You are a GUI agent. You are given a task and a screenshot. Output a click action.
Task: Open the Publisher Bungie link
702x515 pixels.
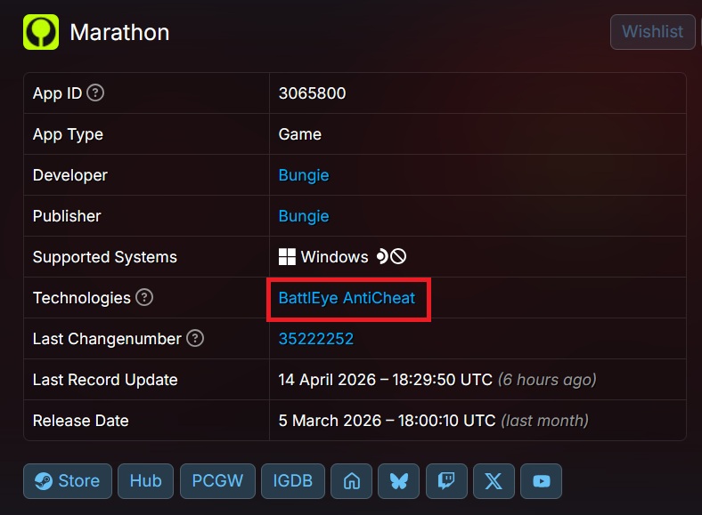click(x=304, y=216)
